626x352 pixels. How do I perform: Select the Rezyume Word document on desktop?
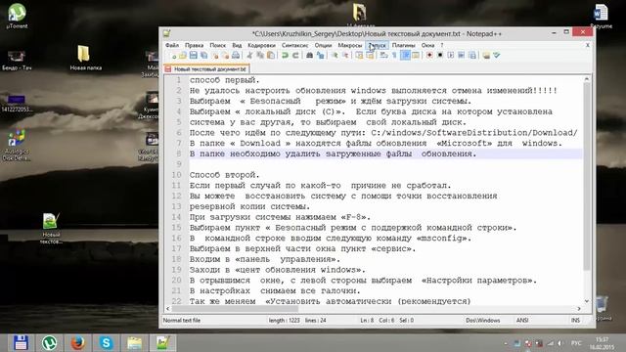pos(601,16)
